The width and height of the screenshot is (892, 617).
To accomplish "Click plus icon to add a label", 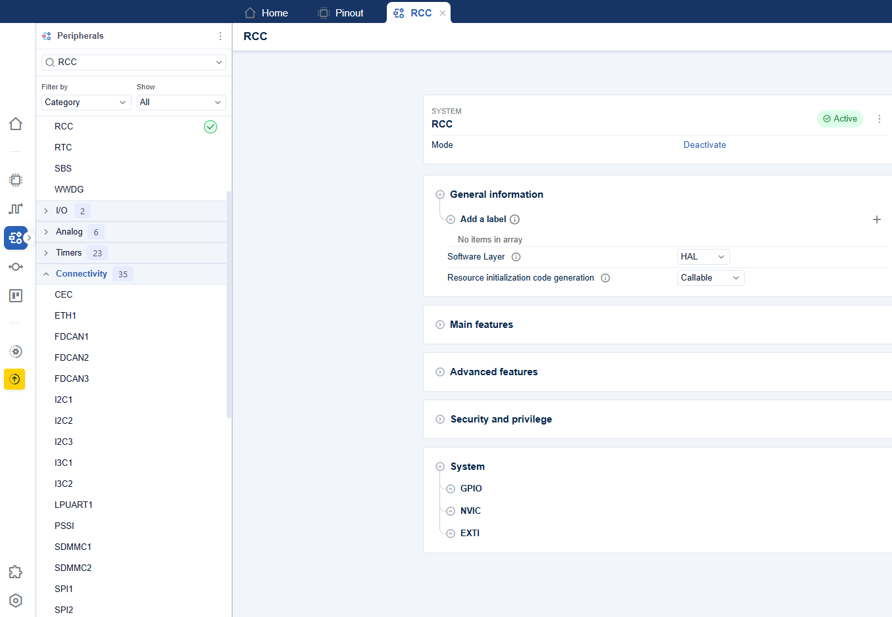I will click(876, 219).
